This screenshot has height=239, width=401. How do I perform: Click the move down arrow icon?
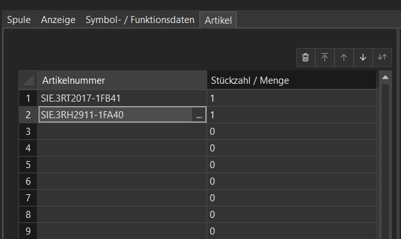point(363,58)
